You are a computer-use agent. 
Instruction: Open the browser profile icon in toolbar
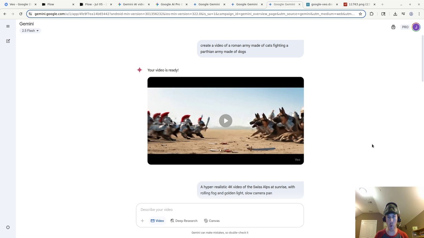[x=411, y=14]
